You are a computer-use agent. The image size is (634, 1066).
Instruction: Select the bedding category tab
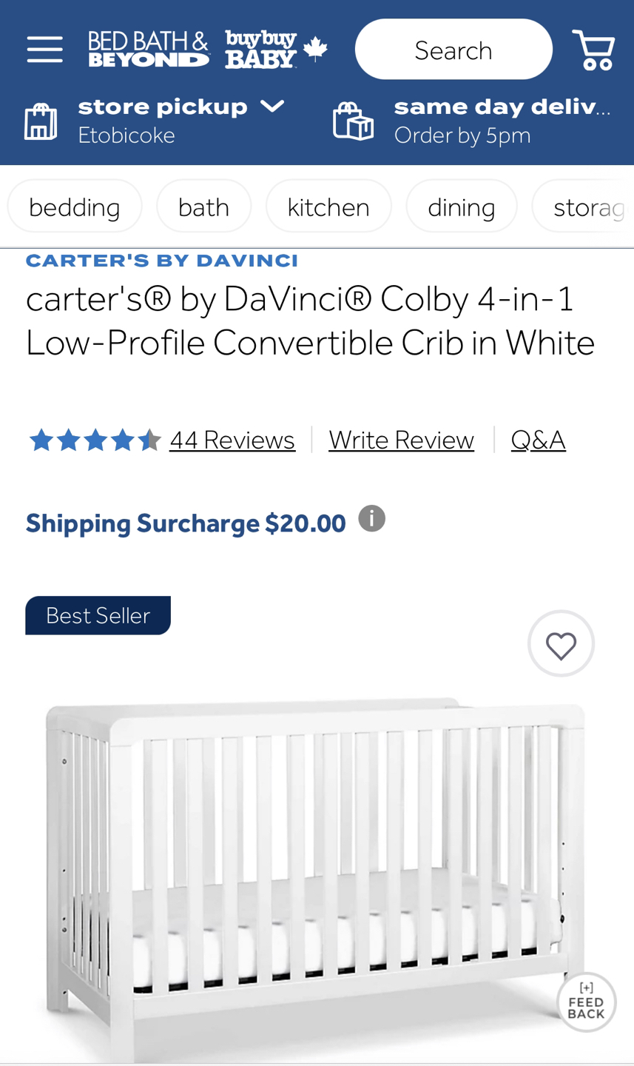(x=75, y=207)
